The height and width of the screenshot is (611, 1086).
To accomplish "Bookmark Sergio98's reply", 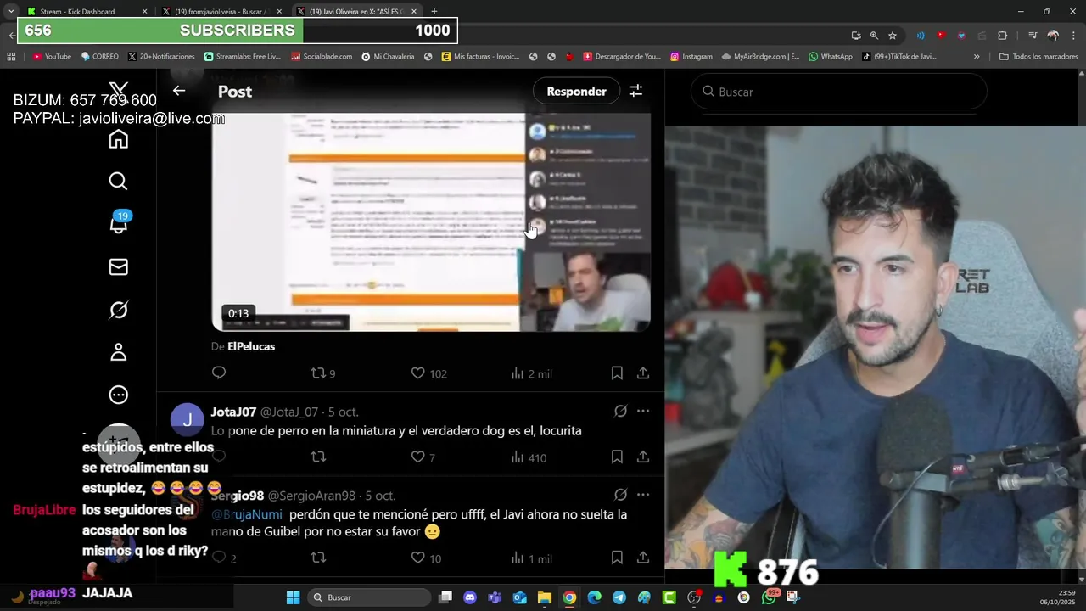I will 617,558.
